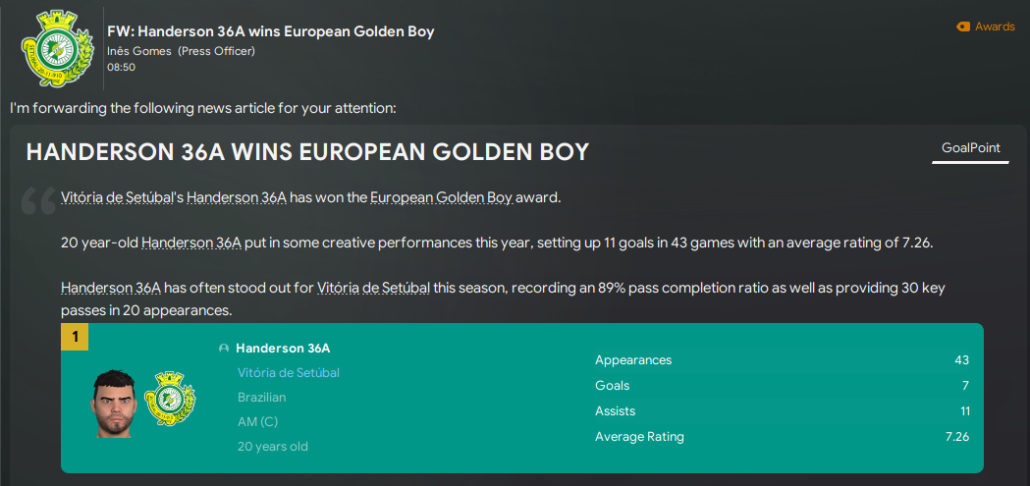1030x486 pixels.
Task: Click Handerson 36A link in first sentence
Action: point(237,197)
